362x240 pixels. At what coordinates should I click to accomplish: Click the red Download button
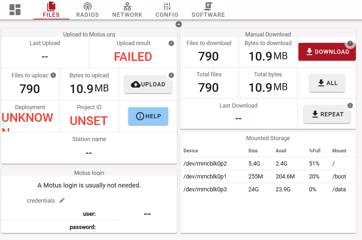pos(327,52)
